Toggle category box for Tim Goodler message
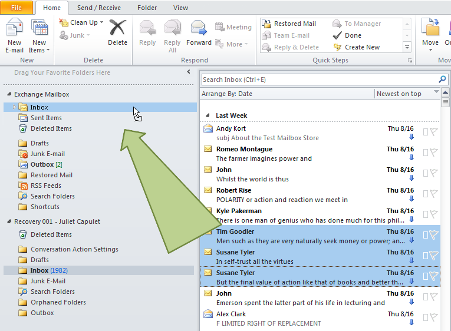 426,235
